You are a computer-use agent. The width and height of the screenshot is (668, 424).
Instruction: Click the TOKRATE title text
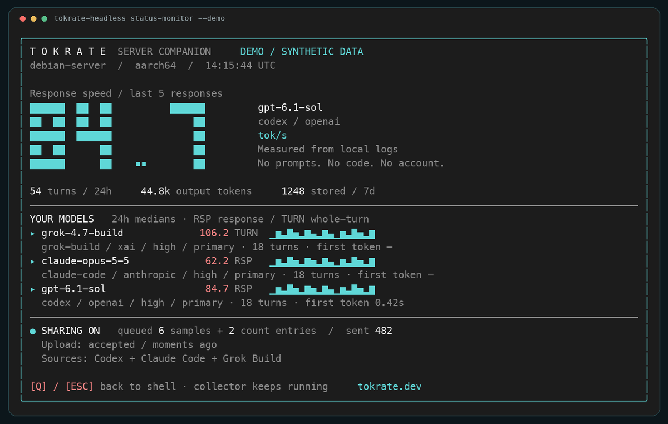[x=68, y=52]
